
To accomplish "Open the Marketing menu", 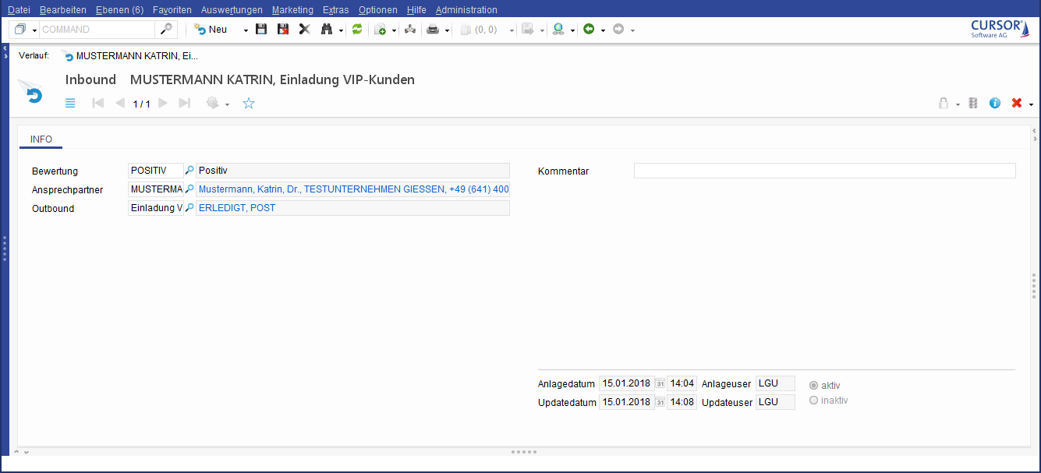I will pos(292,10).
